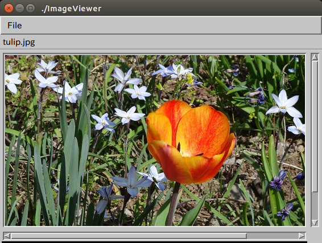
Task: Click the empty horizontal trough right of thumb
Action: point(273,236)
